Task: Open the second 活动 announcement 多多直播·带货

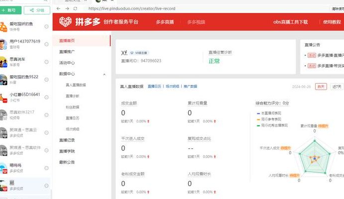Action: click(x=326, y=66)
